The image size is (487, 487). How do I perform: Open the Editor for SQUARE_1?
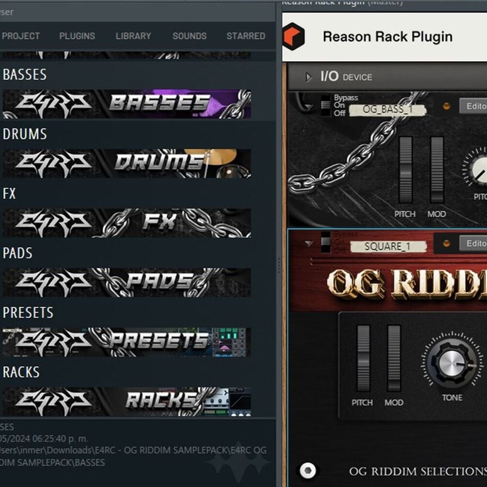(x=473, y=243)
